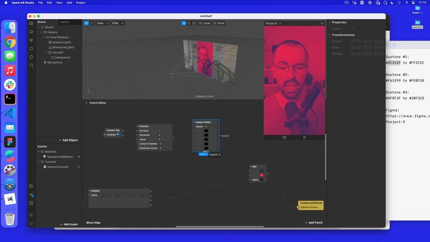Click the restart refresh icon in left toolbar

pos(31,57)
